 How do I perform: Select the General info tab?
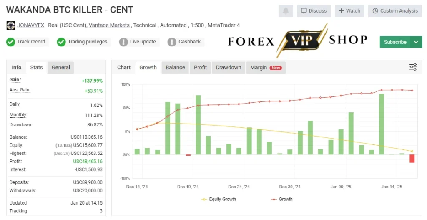[x=61, y=68]
